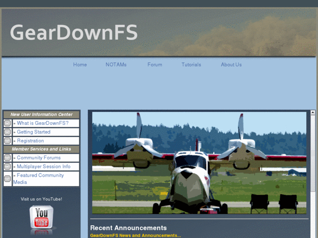Open the About Us menu item

pyautogui.click(x=231, y=65)
